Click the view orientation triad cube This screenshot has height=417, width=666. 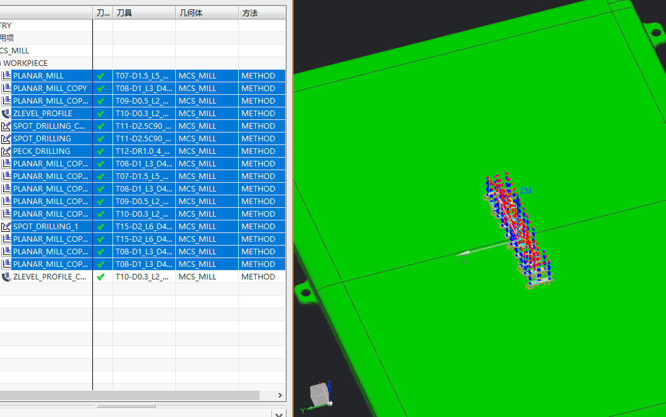pyautogui.click(x=319, y=394)
